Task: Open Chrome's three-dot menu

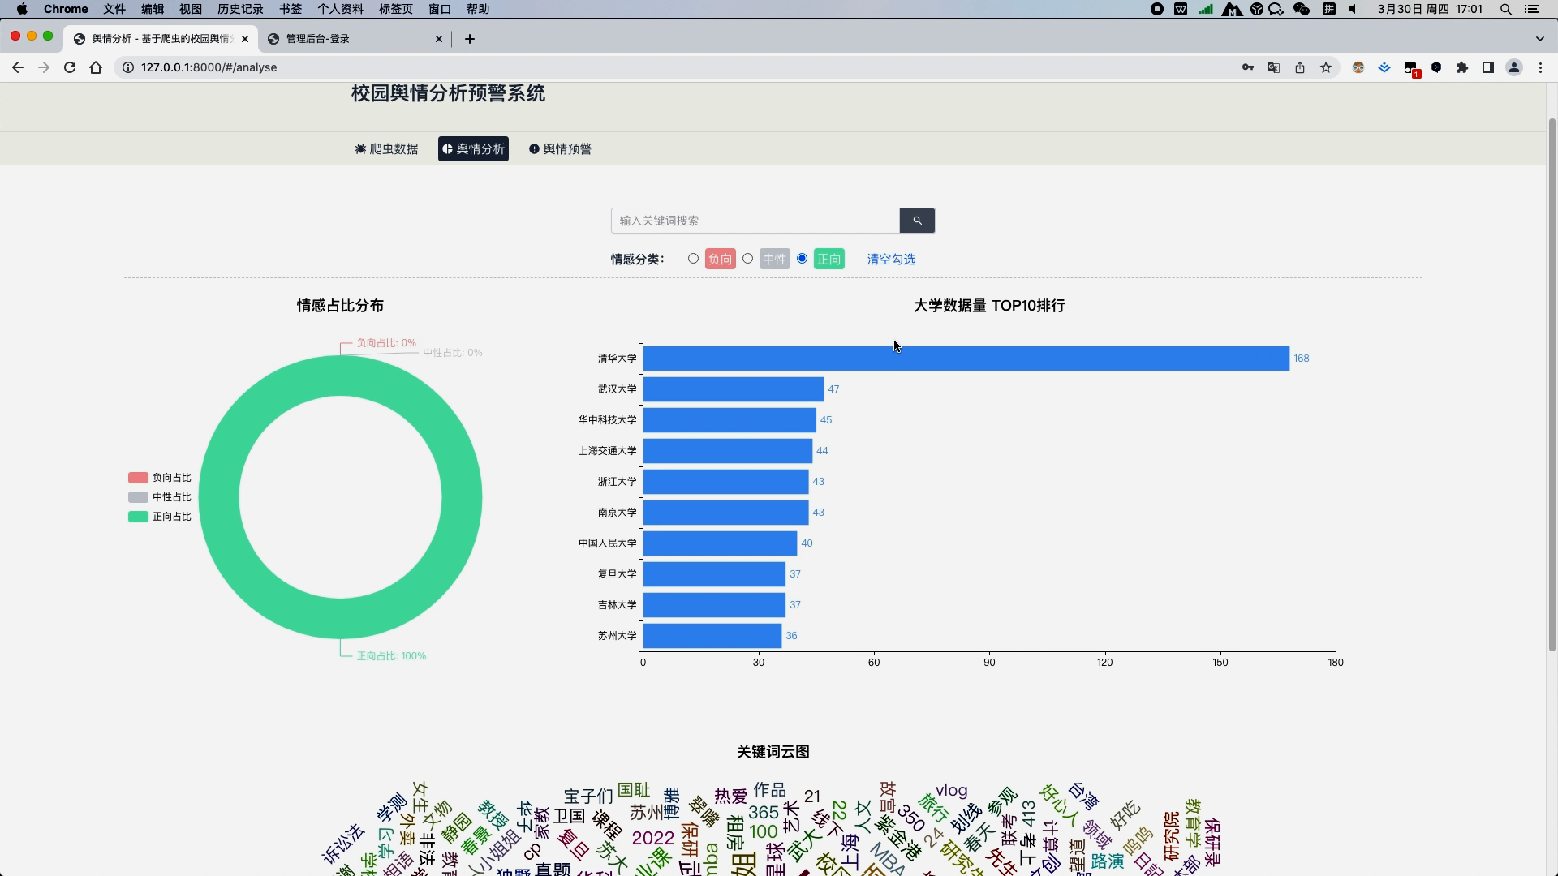Action: 1540,67
